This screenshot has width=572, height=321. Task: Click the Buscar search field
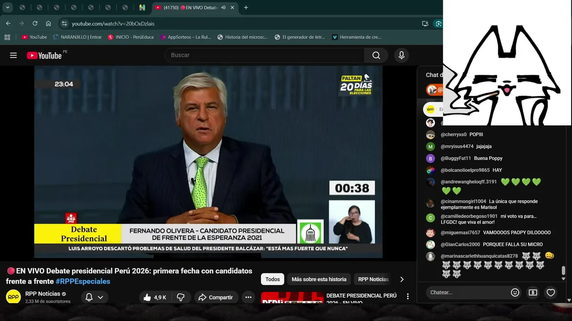(x=265, y=55)
